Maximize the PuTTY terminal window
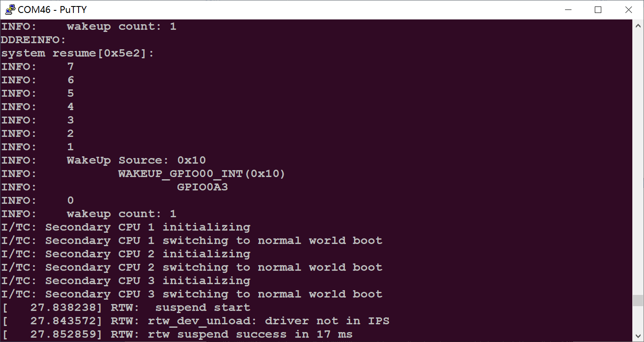This screenshot has height=342, width=644. (x=598, y=9)
